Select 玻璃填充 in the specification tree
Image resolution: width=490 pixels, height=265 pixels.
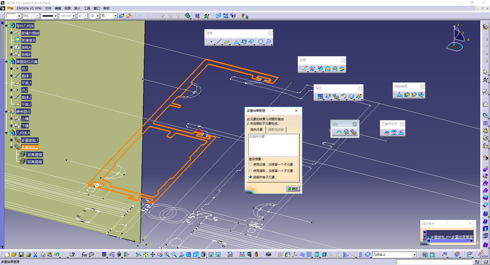28,40
